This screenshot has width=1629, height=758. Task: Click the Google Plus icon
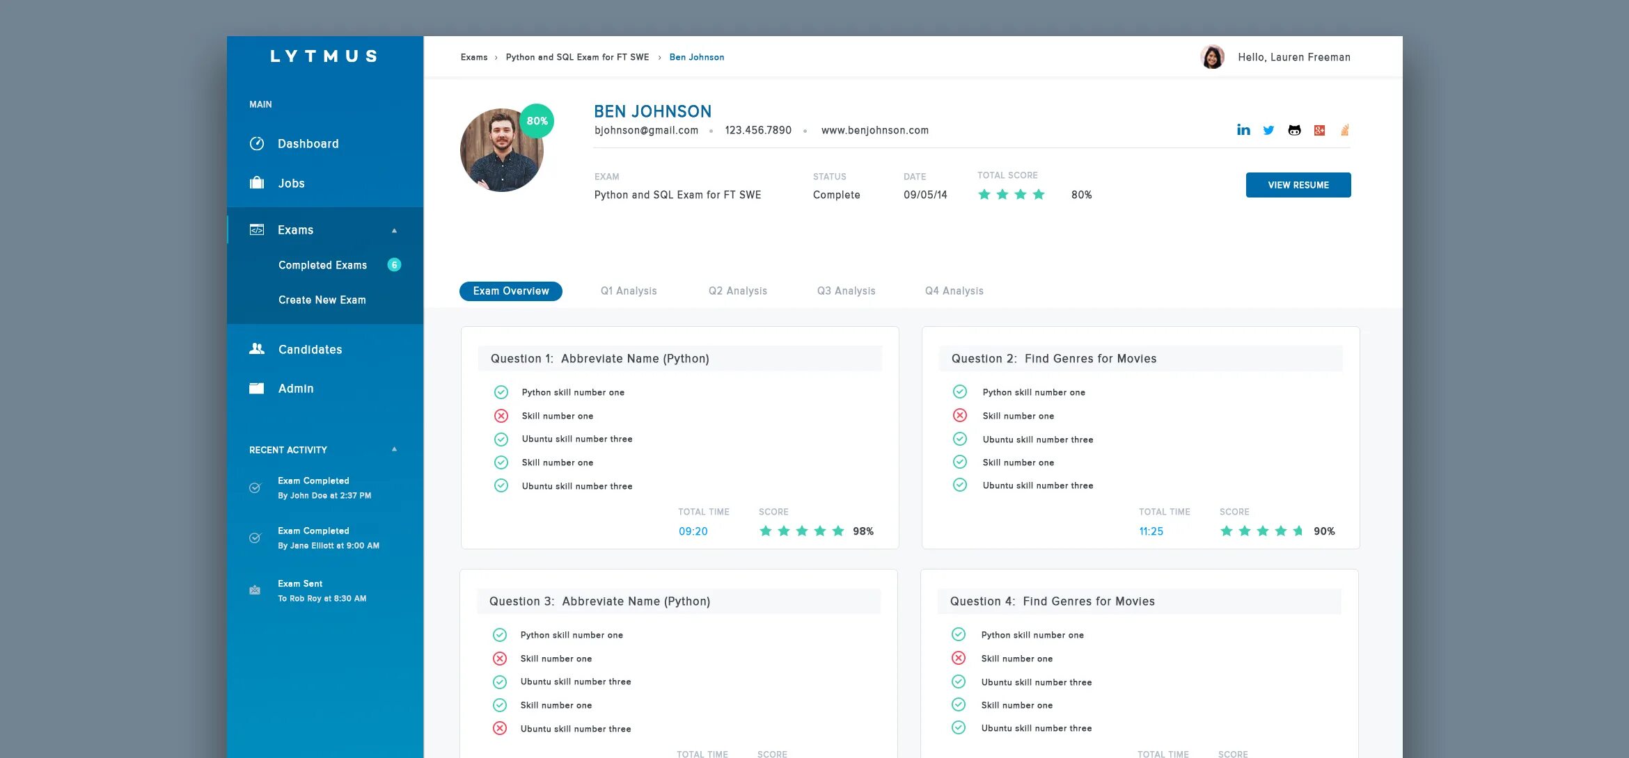[x=1319, y=130]
